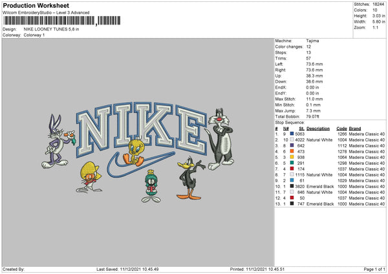Click the Daffy Duck character

point(191,178)
